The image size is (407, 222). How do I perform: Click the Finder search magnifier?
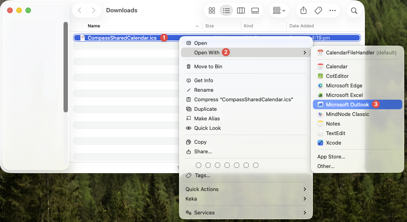[x=354, y=10]
